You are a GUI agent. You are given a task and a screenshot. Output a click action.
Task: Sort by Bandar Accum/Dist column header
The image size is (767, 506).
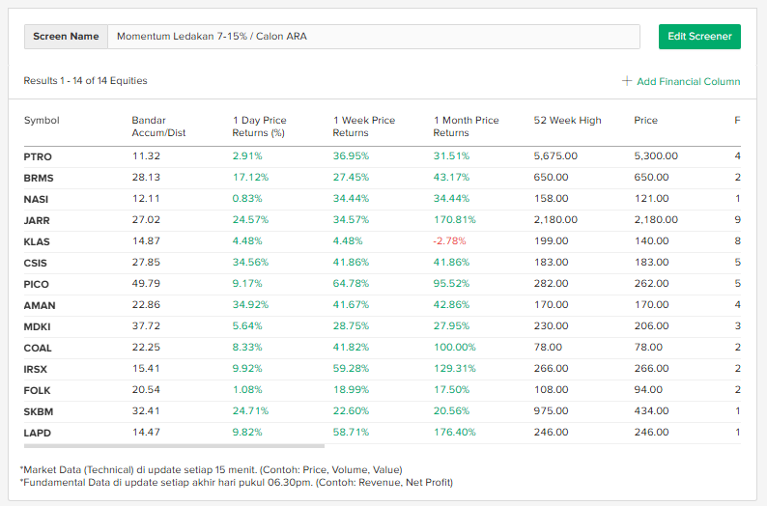point(159,126)
